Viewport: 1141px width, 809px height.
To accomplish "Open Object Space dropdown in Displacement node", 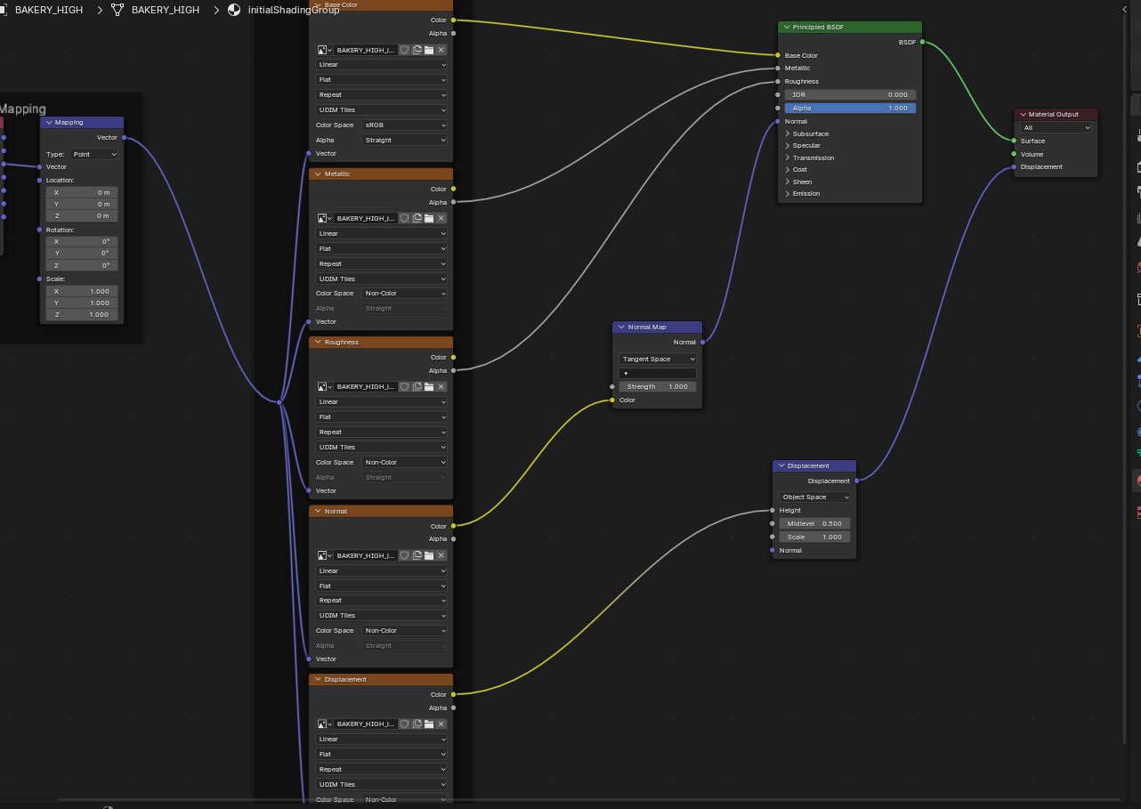I will tap(815, 497).
